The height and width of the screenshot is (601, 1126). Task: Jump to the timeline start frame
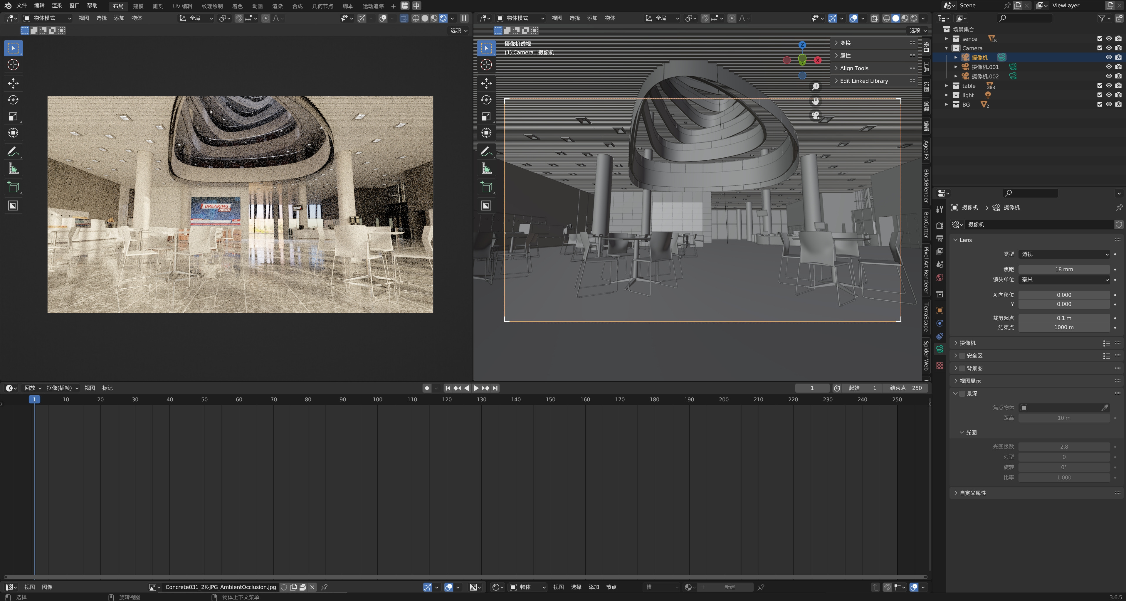click(448, 388)
